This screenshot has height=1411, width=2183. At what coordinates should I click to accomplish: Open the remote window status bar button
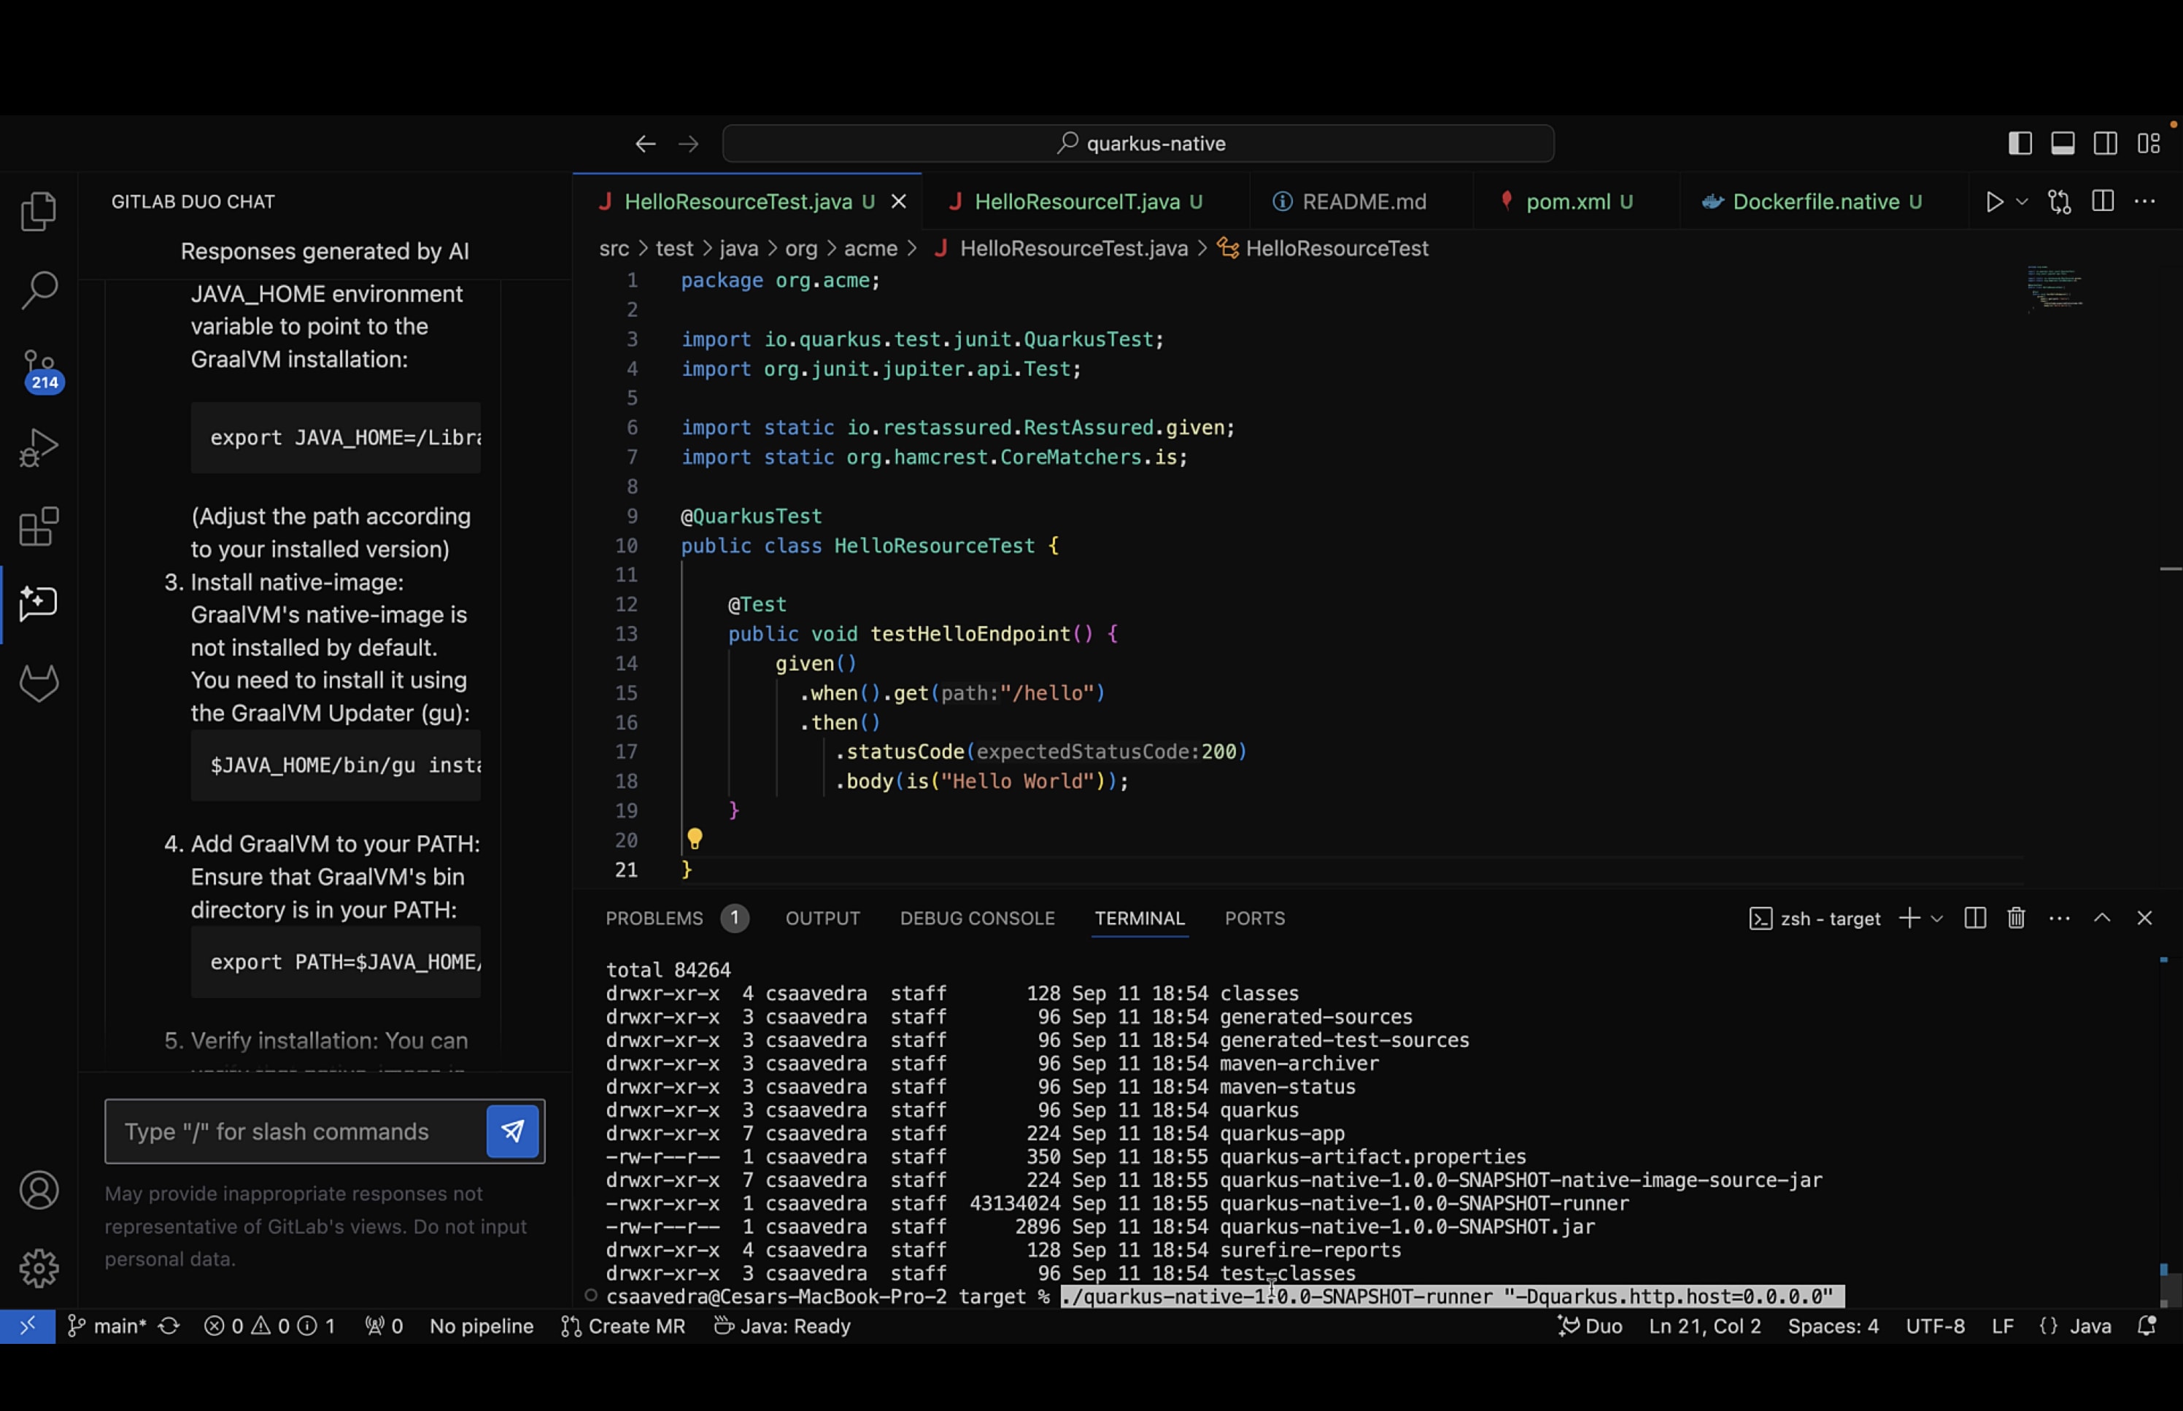point(28,1326)
